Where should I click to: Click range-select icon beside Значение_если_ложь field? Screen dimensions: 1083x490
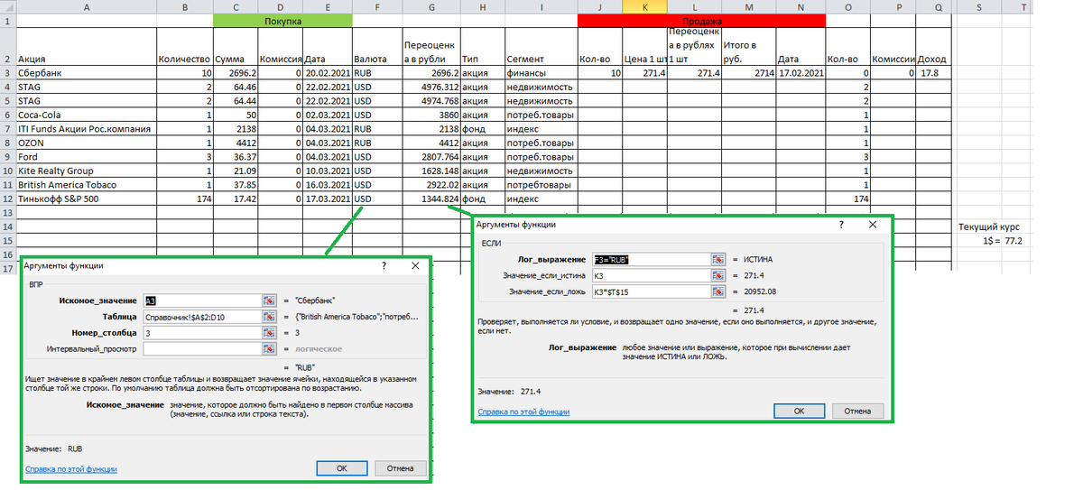coord(718,292)
